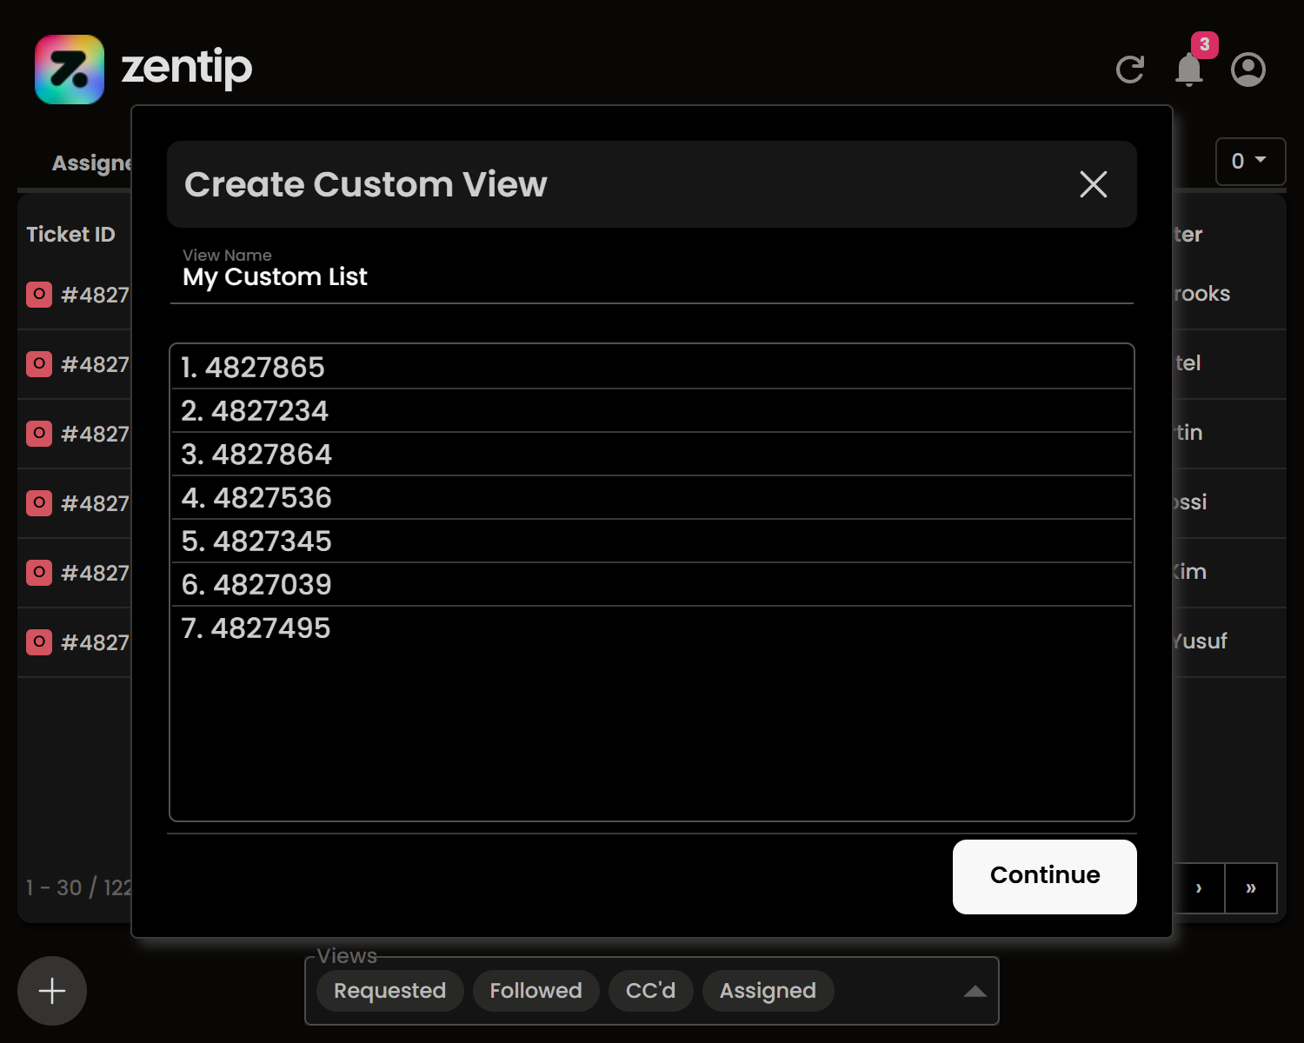The height and width of the screenshot is (1043, 1304).
Task: Switch to the Assigned tab behind dialog
Action: 91,163
